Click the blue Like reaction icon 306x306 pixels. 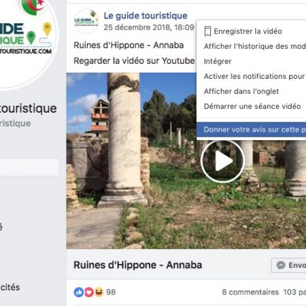pyautogui.click(x=79, y=292)
